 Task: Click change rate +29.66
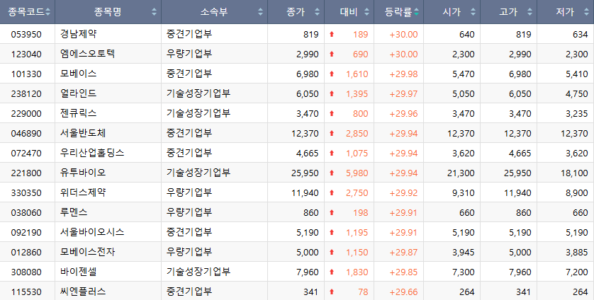click(403, 292)
